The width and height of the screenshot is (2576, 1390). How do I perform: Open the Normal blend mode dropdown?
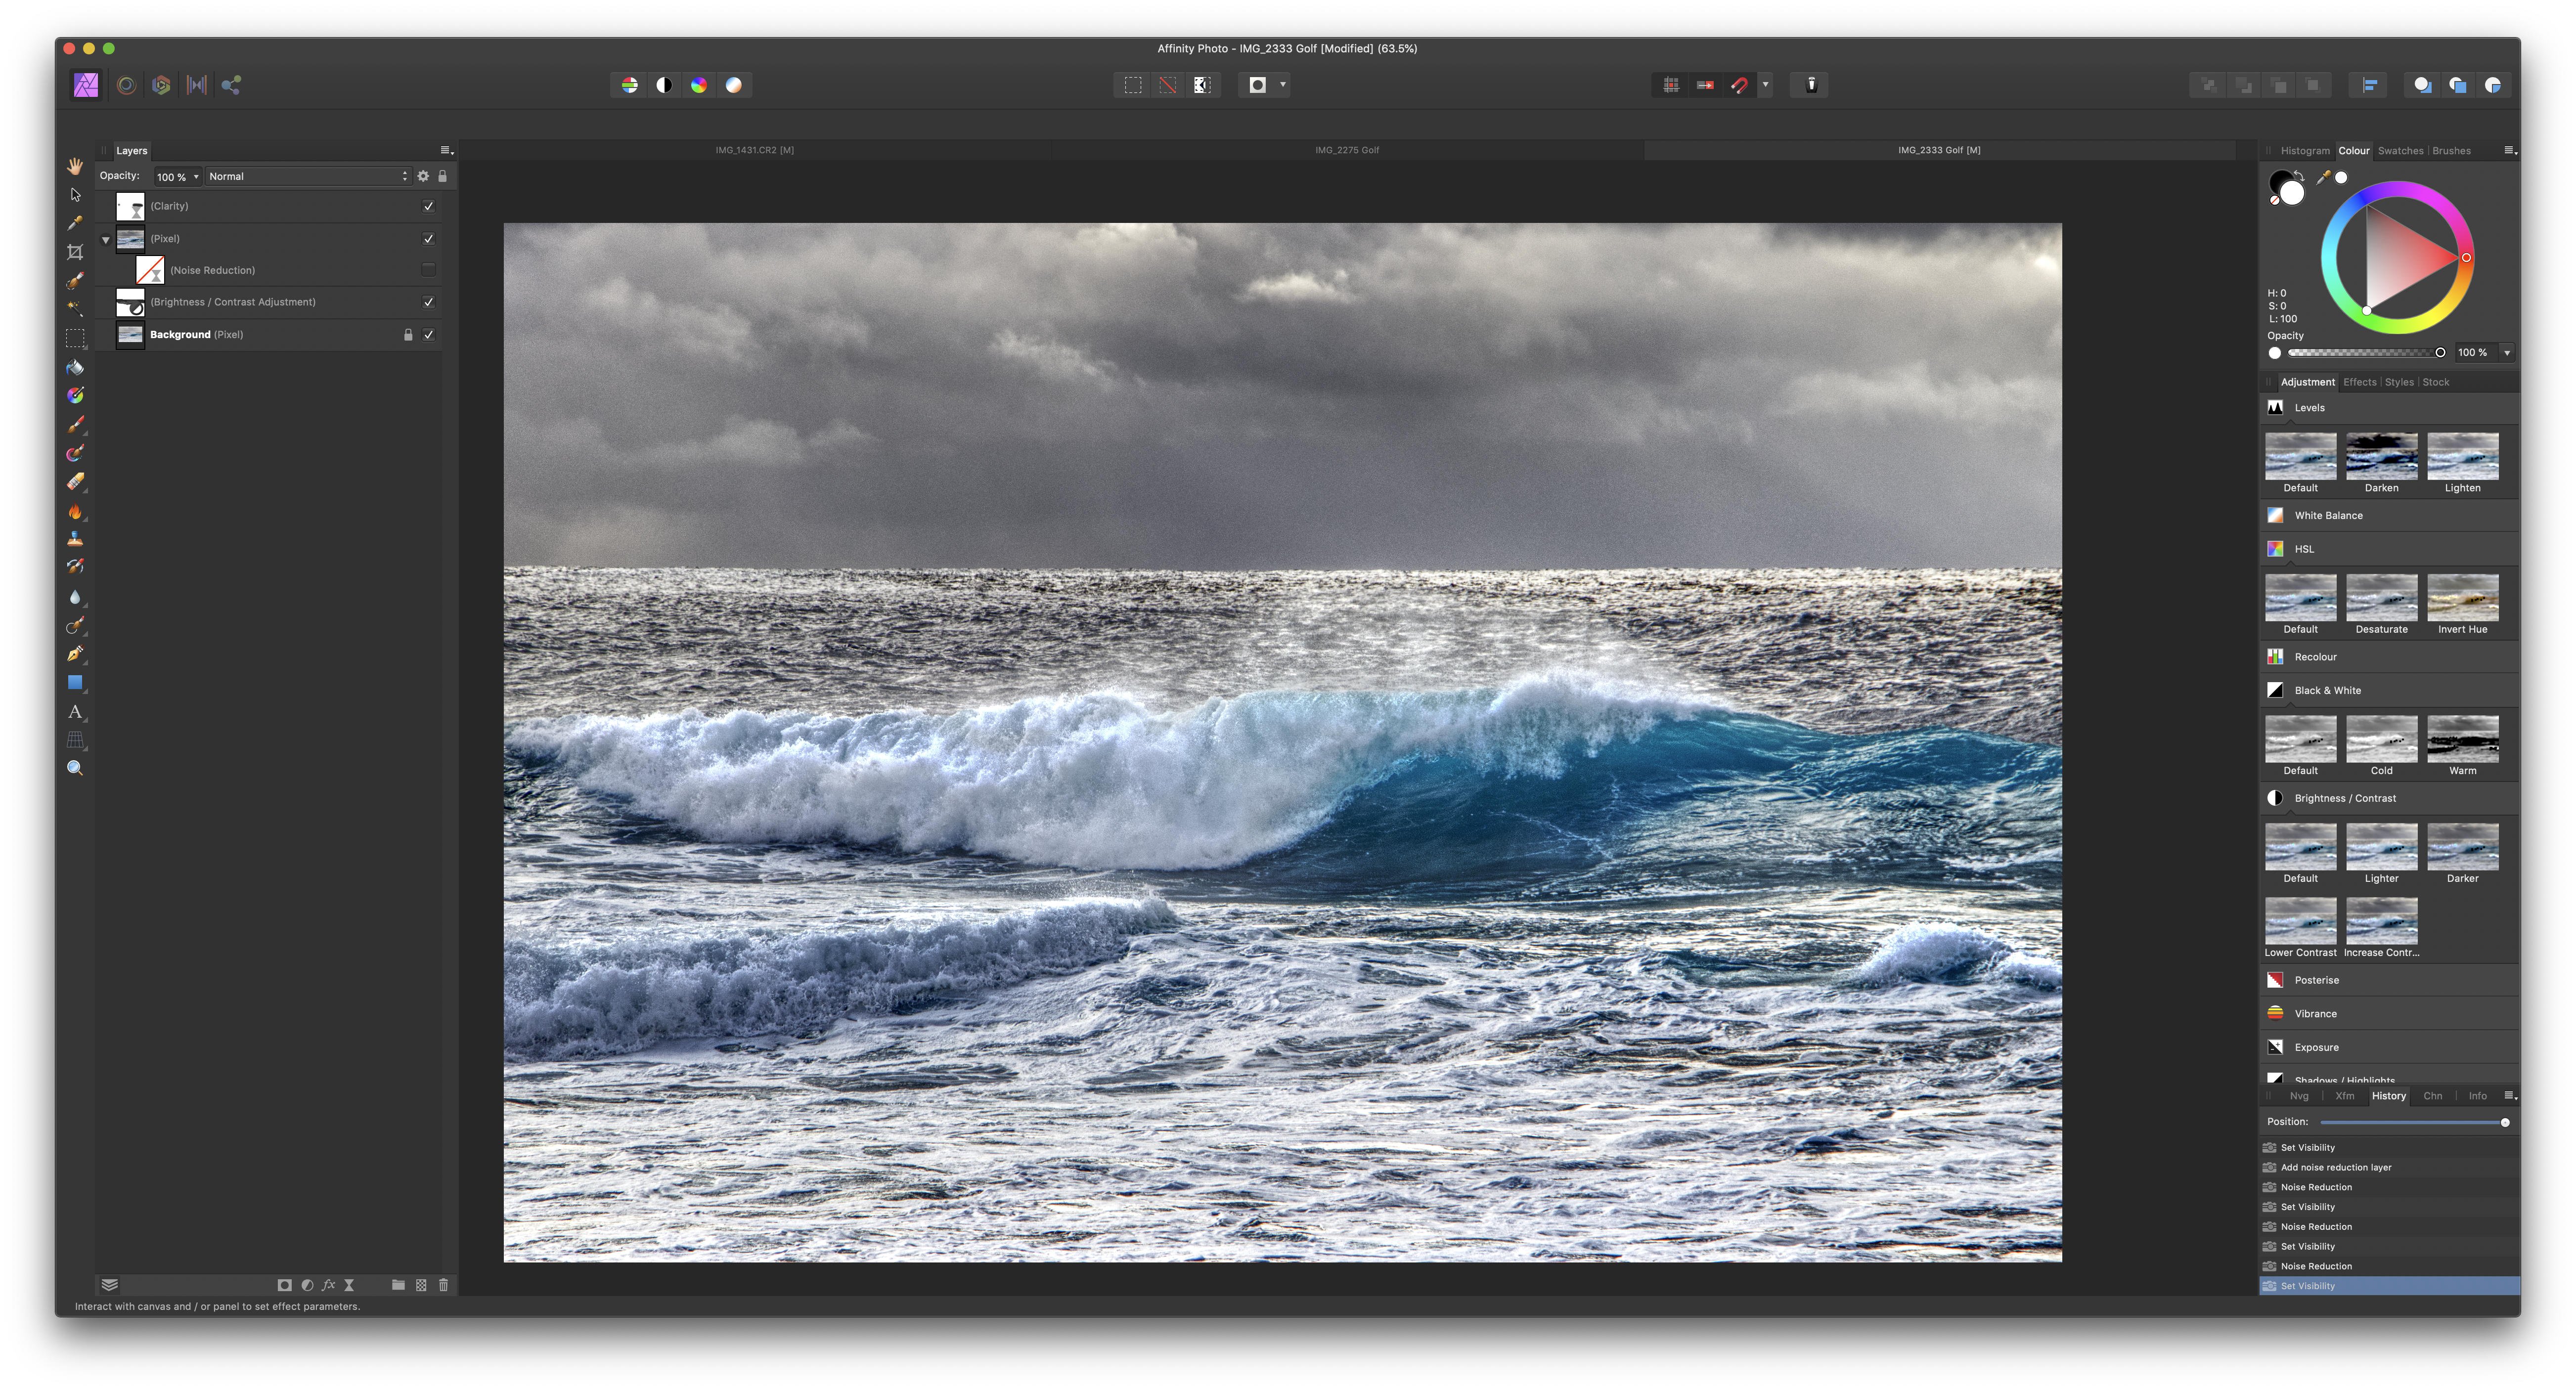point(309,177)
